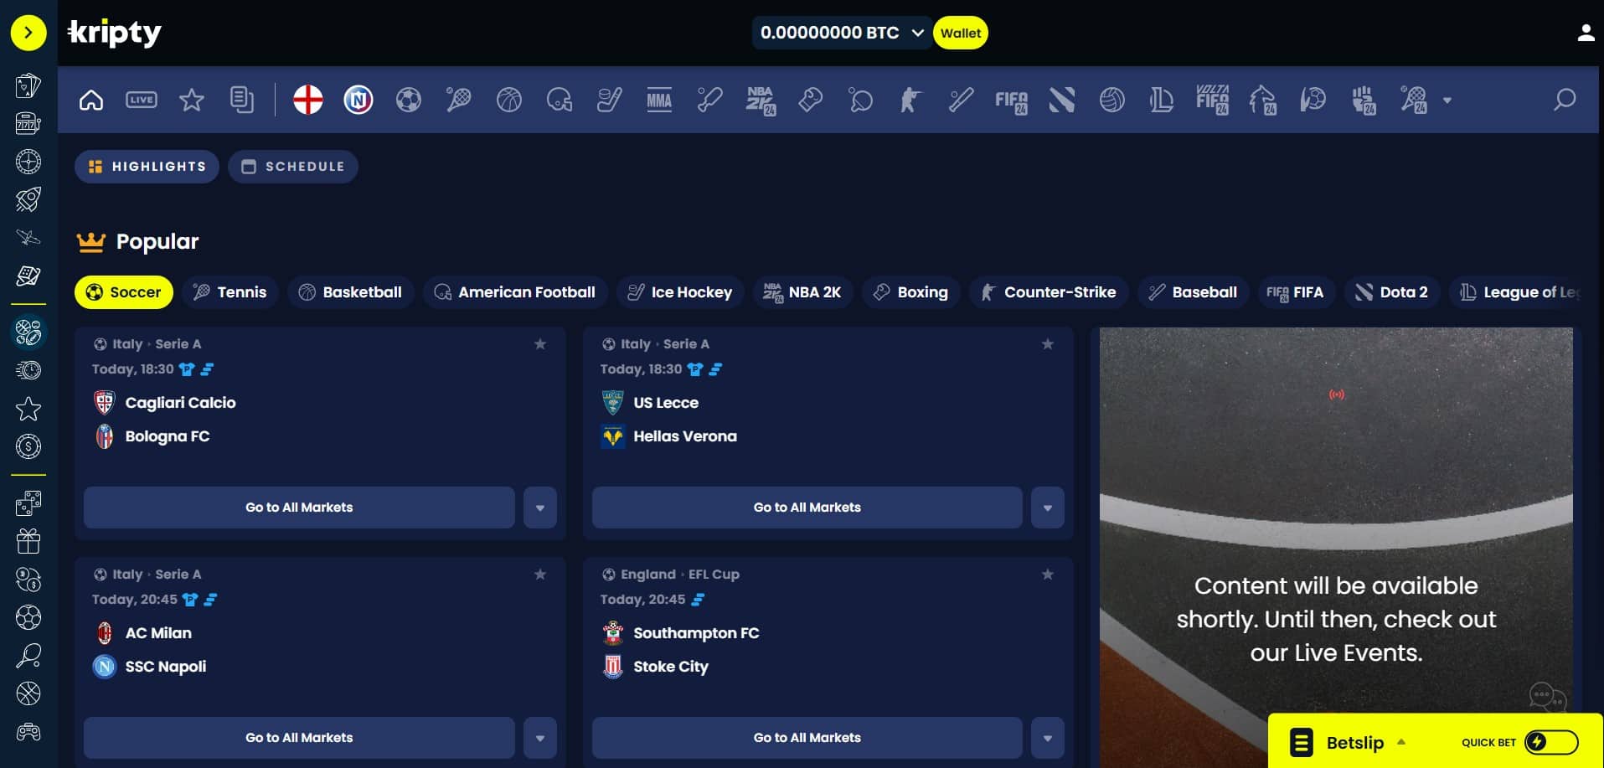
Task: Open favorites star in sports navigation bar
Action: click(x=192, y=101)
